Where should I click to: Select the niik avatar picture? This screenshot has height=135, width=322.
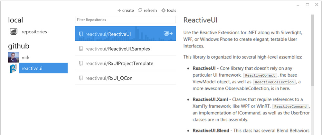(14, 57)
